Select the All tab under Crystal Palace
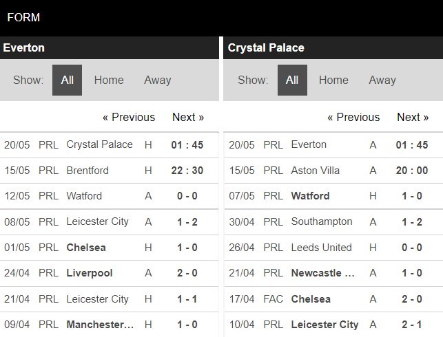 [x=292, y=80]
